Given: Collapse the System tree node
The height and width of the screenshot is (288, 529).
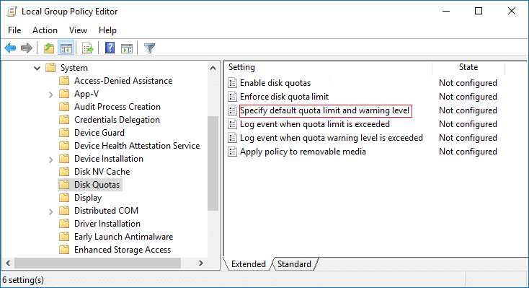Looking at the screenshot, I should pyautogui.click(x=37, y=68).
